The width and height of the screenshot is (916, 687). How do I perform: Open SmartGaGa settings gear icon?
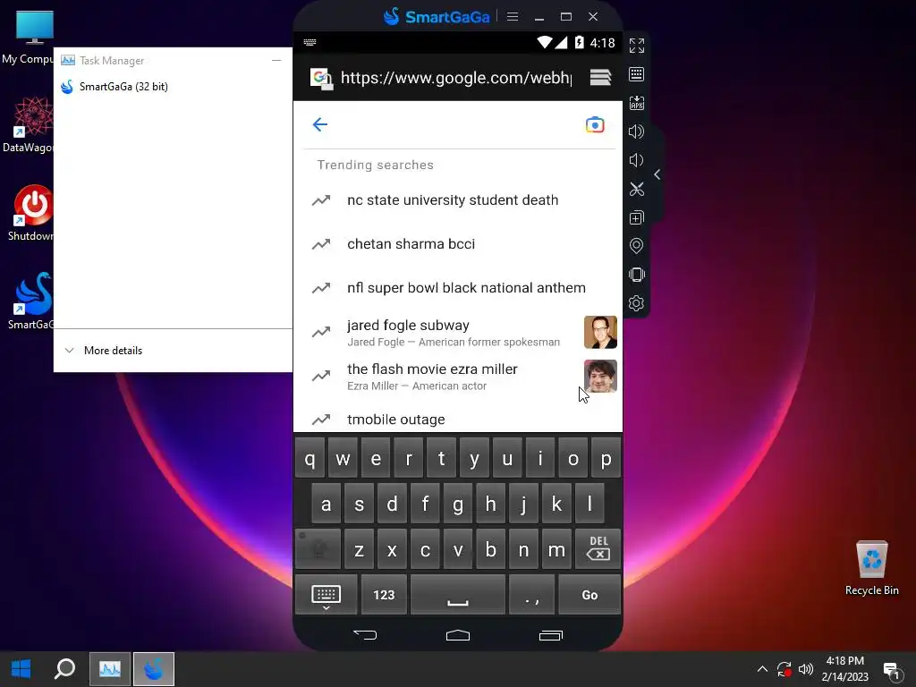click(636, 303)
